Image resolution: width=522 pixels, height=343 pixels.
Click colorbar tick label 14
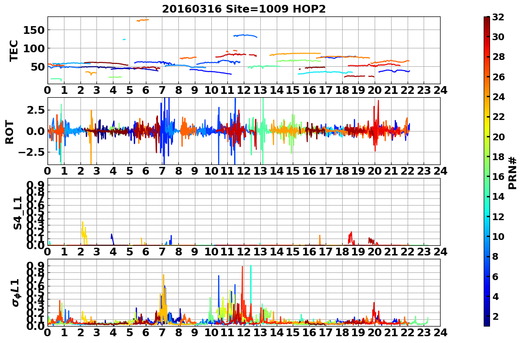[498, 196]
